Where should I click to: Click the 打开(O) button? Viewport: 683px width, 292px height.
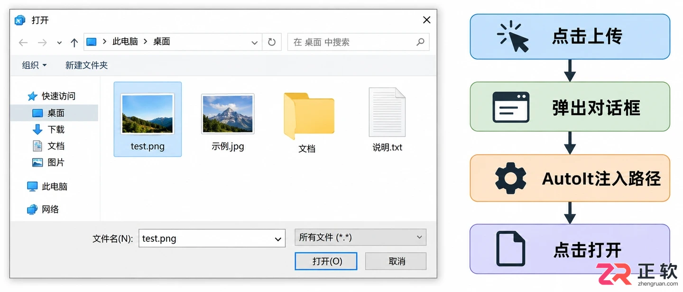[326, 261]
